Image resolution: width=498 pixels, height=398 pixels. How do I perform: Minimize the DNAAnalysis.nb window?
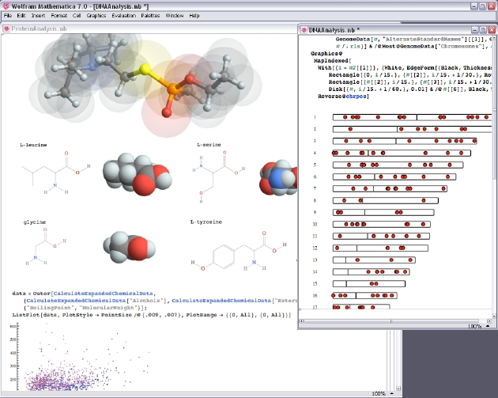point(474,30)
